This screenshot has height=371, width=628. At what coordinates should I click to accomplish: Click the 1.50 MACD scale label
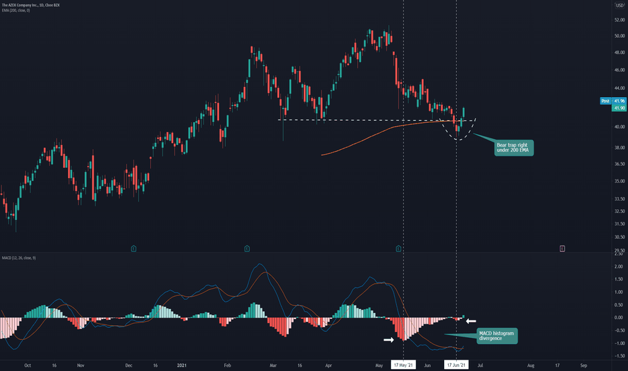[619, 279]
